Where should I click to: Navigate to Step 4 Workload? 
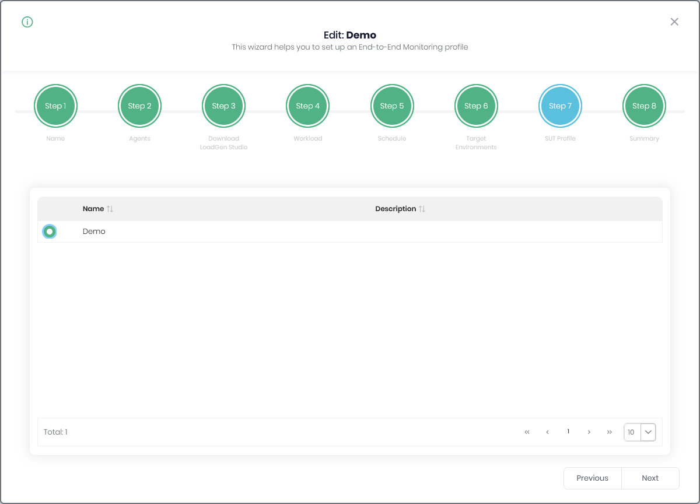click(307, 106)
